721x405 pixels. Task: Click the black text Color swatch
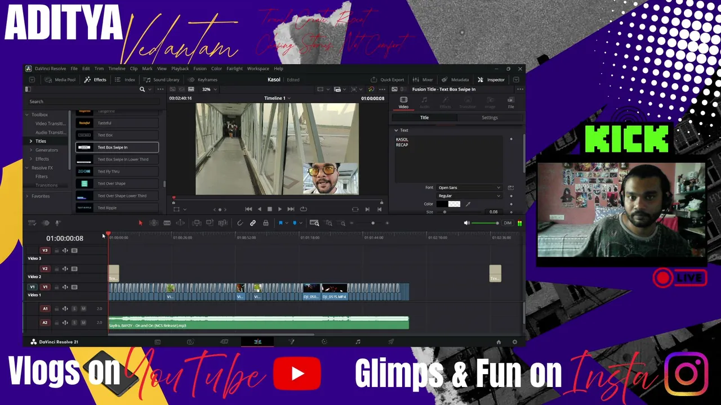442,204
